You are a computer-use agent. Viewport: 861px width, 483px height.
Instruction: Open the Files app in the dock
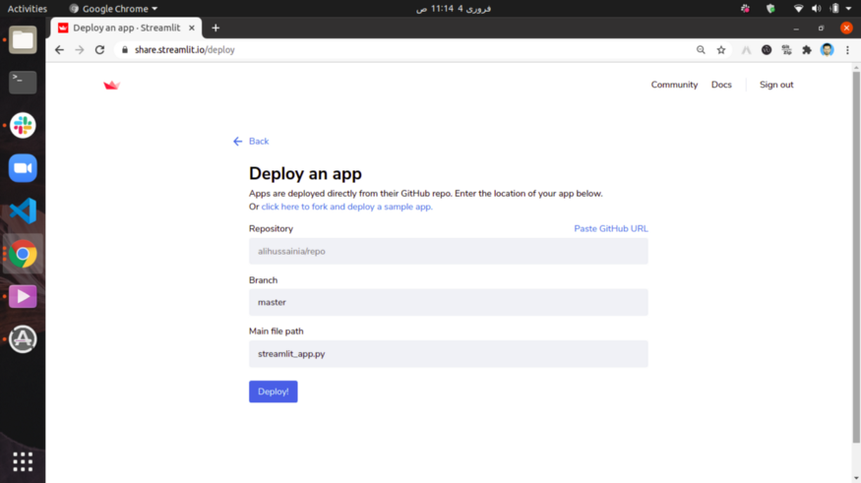pyautogui.click(x=23, y=40)
